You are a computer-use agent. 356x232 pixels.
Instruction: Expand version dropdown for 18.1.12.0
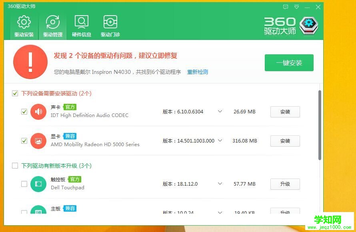click(x=220, y=184)
